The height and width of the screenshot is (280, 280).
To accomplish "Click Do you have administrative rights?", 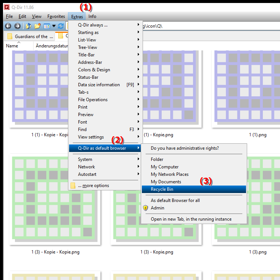I will coord(194,148).
